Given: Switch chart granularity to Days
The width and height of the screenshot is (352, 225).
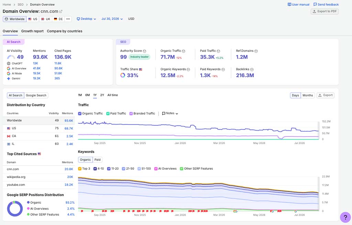Looking at the screenshot, I should (295, 95).
